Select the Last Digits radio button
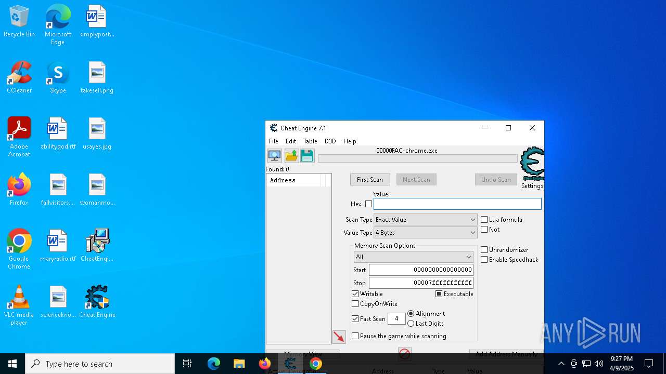This screenshot has height=374, width=666. click(411, 324)
